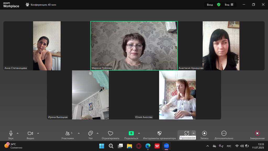Click the Отреагировать heart icon

(x=110, y=133)
